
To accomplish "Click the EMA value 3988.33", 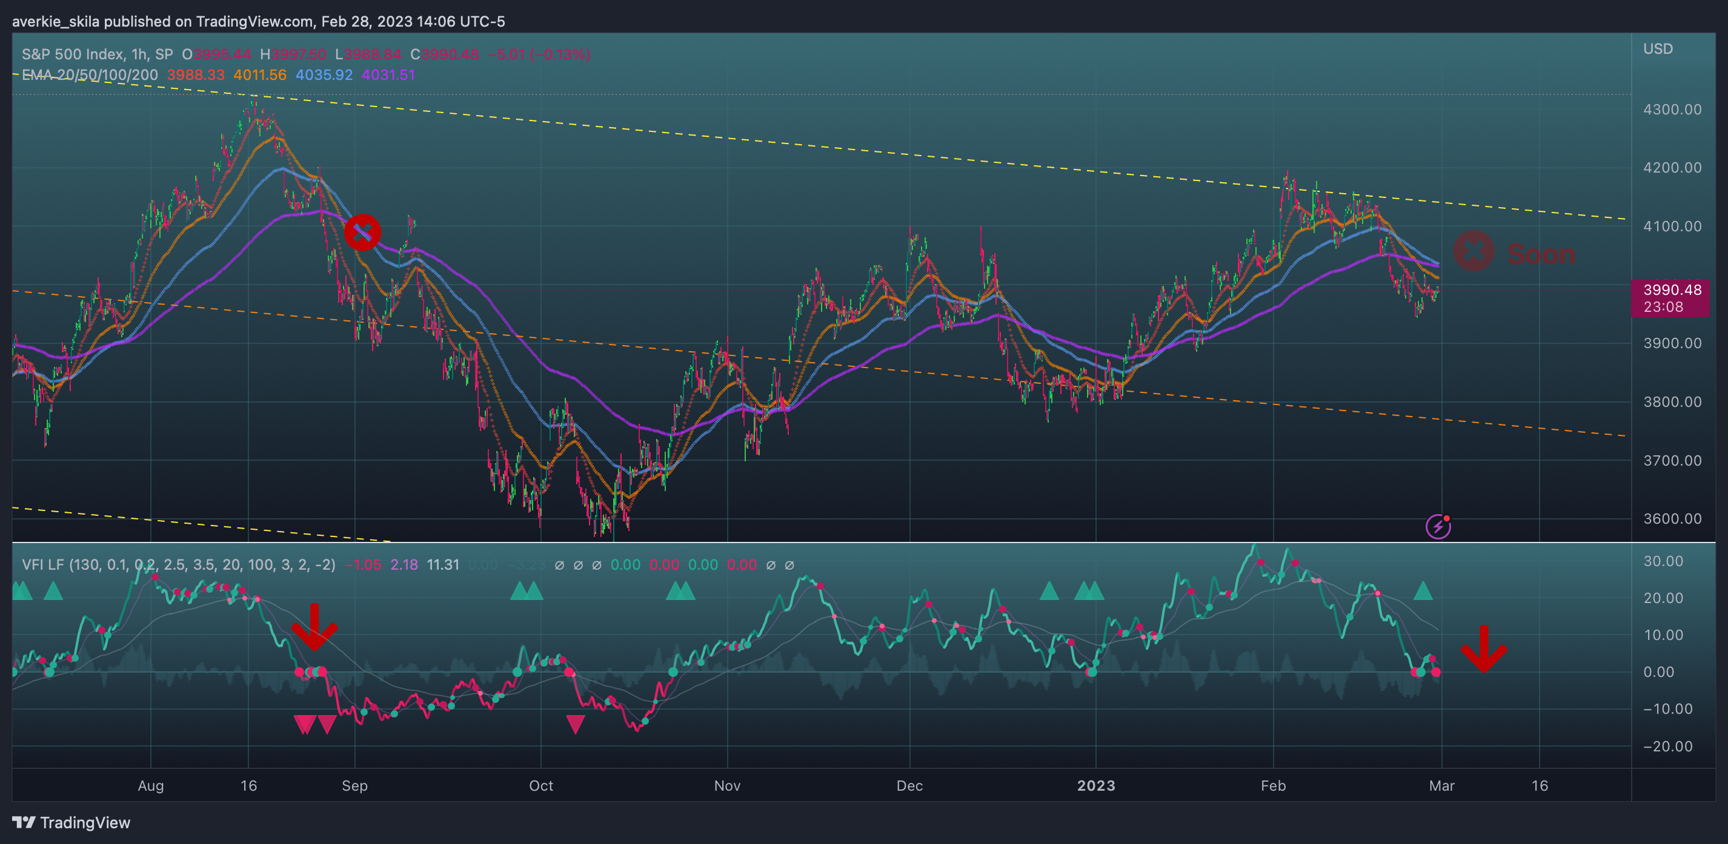I will [196, 75].
